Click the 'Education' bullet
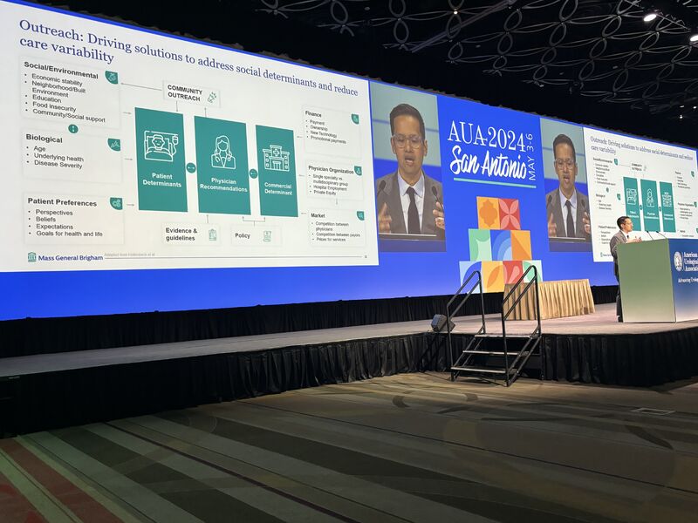This screenshot has height=523, width=698. pyautogui.click(x=47, y=98)
